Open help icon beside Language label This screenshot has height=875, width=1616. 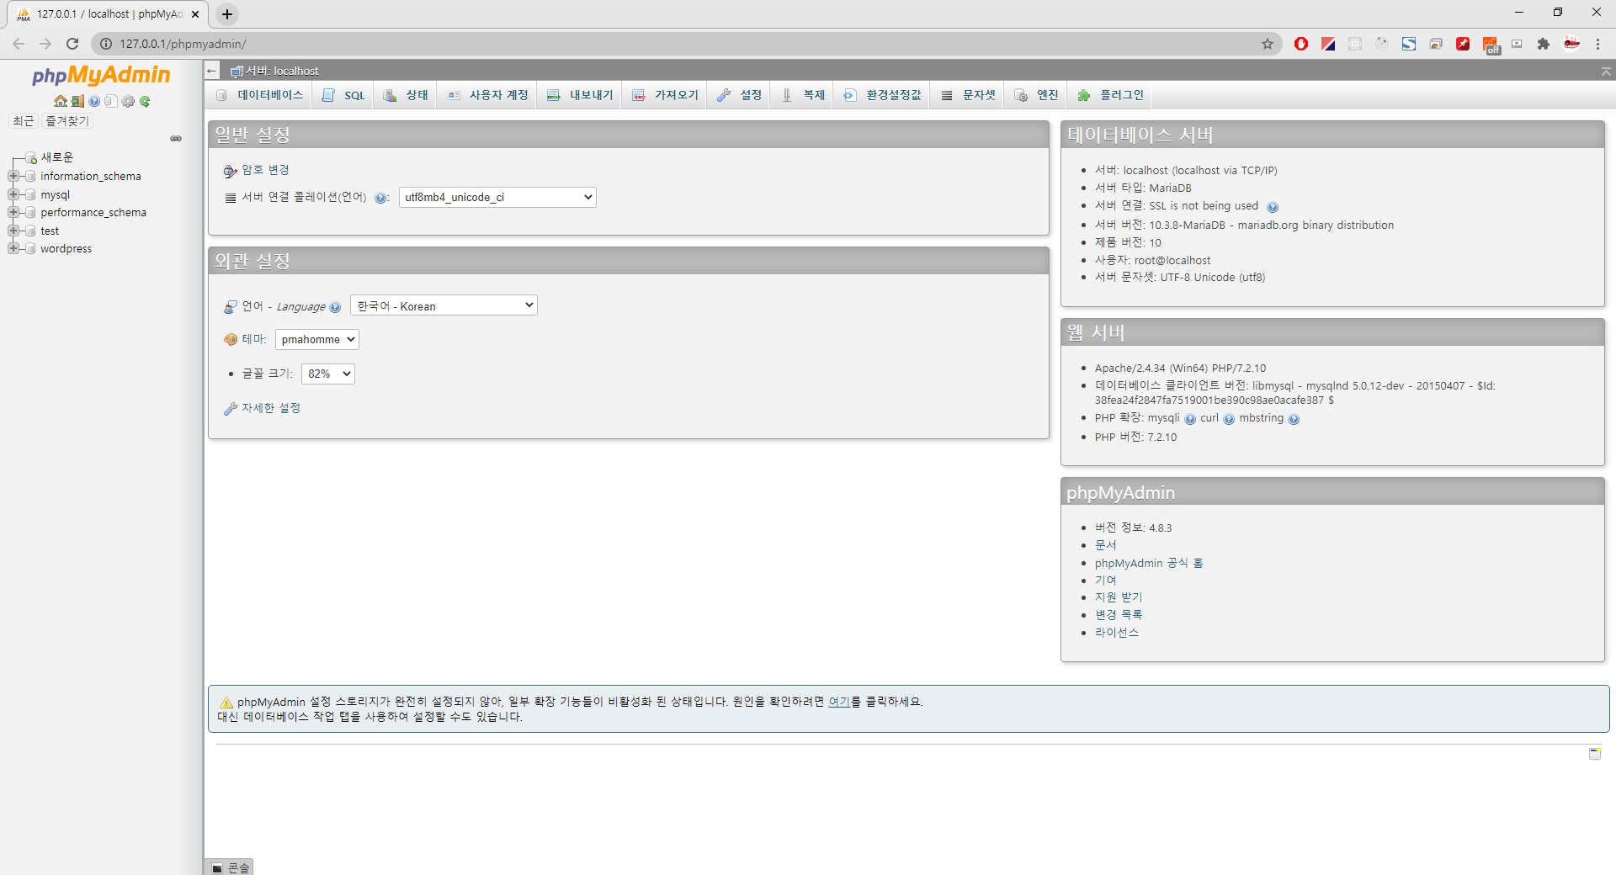tap(335, 307)
